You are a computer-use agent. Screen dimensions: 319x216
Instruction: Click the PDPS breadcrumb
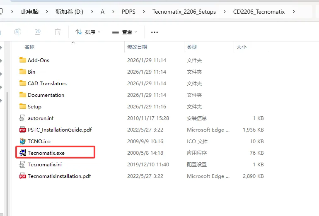tap(128, 12)
